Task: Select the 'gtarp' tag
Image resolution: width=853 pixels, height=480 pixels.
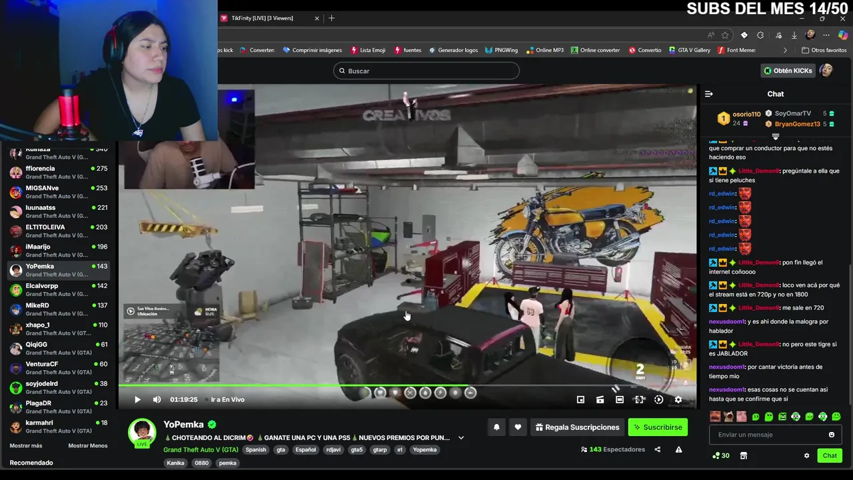Action: point(380,450)
